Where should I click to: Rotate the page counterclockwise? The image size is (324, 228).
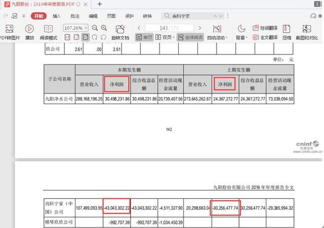(x=95, y=37)
